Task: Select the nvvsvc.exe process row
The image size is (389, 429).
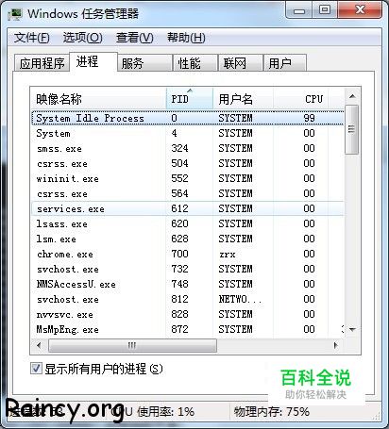Action: coord(188,314)
